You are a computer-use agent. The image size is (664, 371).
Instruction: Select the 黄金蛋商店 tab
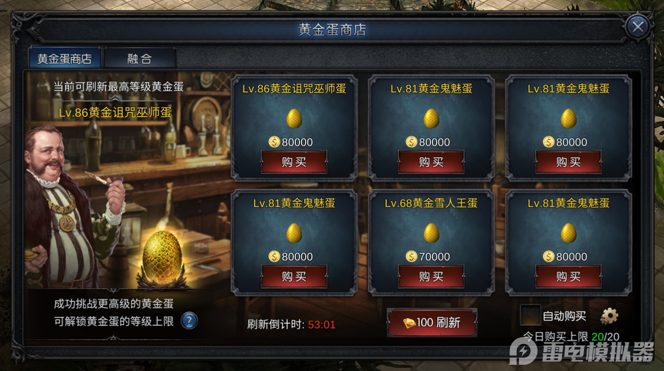tap(64, 59)
